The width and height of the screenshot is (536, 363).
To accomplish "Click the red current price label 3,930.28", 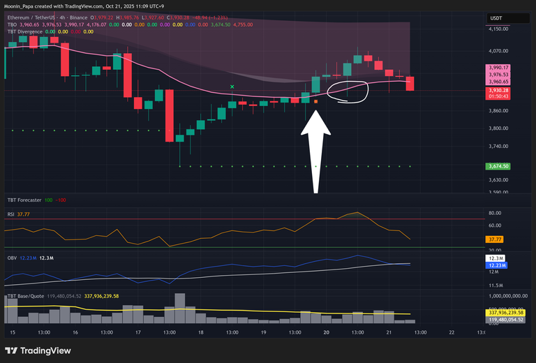I will click(498, 91).
